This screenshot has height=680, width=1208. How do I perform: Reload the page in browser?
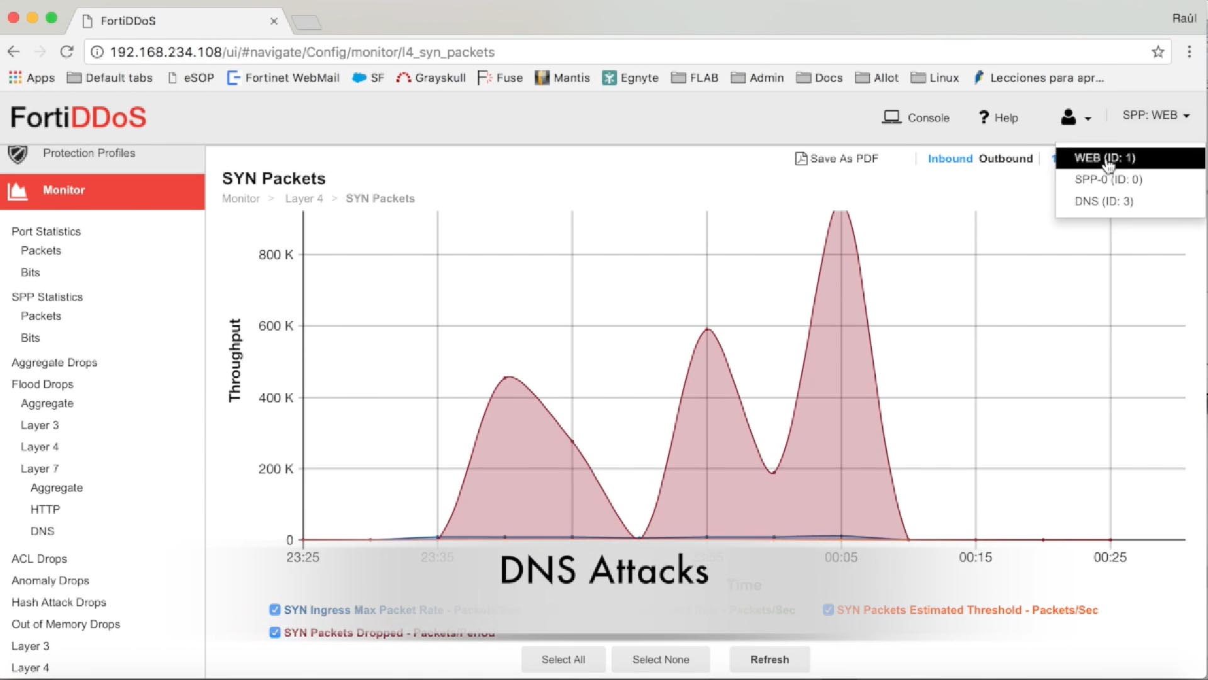coord(67,52)
